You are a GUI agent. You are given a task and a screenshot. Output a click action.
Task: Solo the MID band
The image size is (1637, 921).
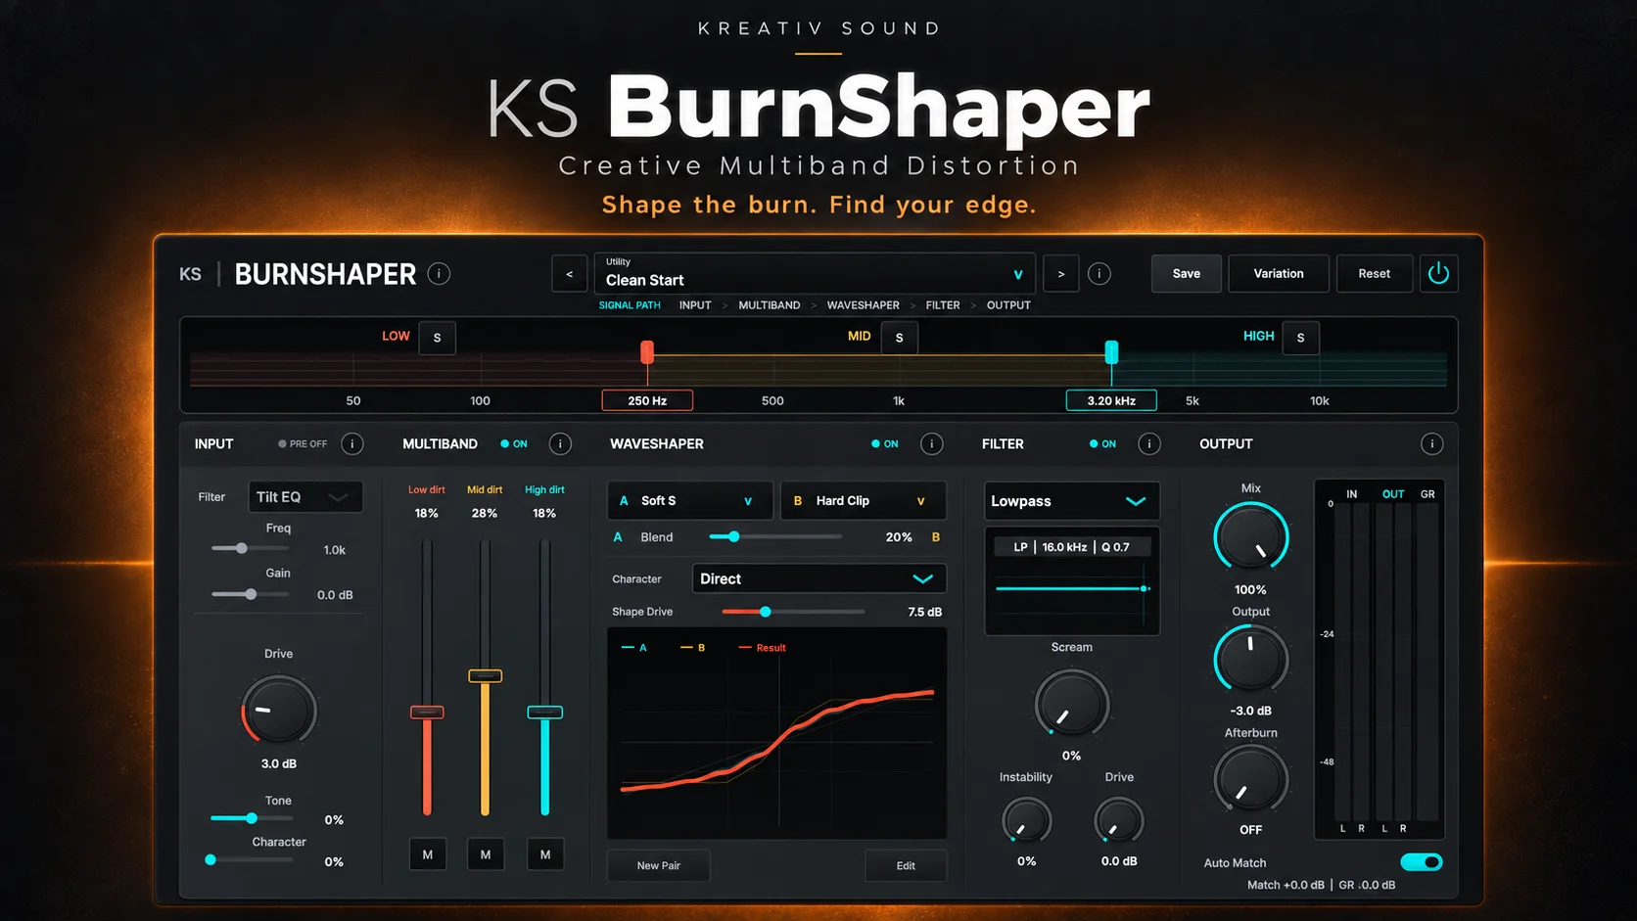900,338
